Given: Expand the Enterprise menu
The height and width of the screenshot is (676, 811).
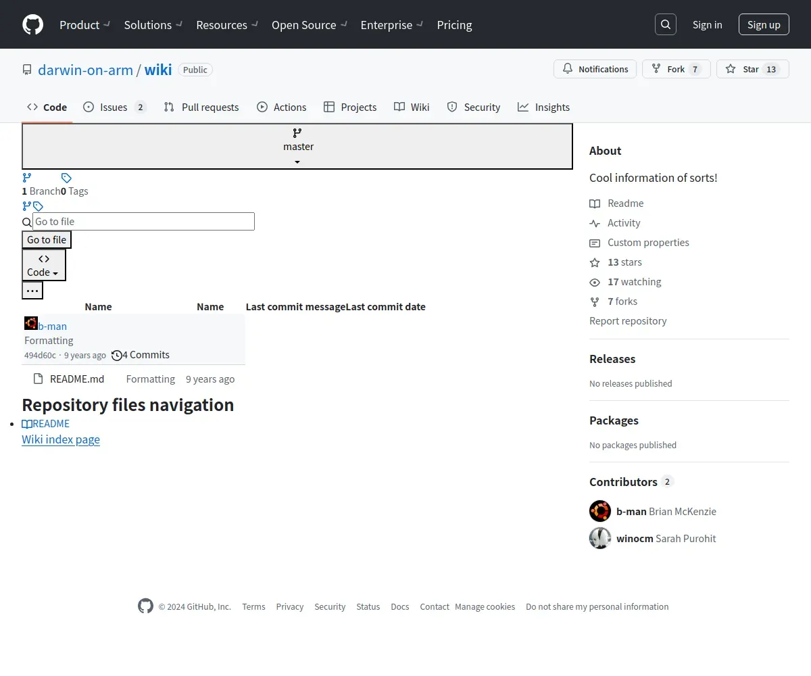Looking at the screenshot, I should pyautogui.click(x=392, y=24).
